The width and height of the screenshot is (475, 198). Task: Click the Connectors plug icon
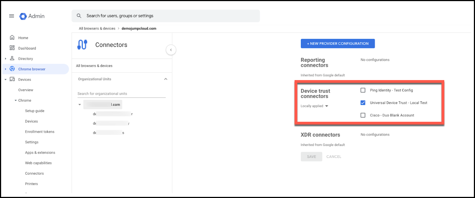82,45
